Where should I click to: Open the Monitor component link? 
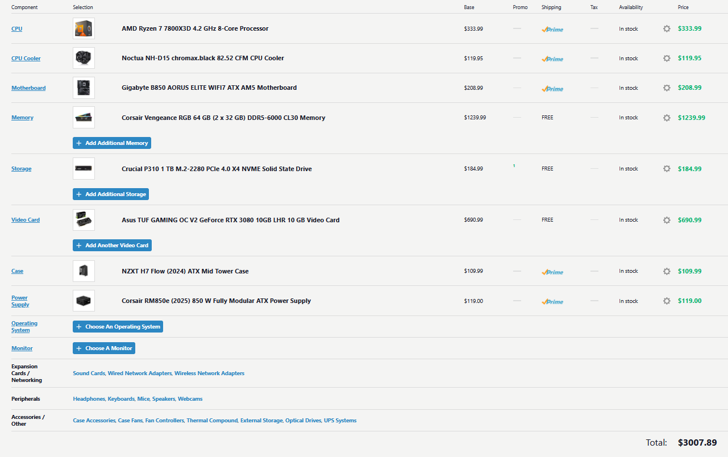tap(22, 348)
